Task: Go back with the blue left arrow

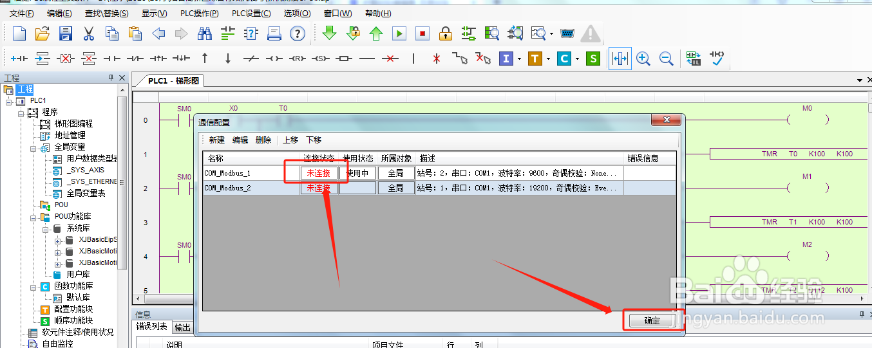Action: [x=158, y=33]
